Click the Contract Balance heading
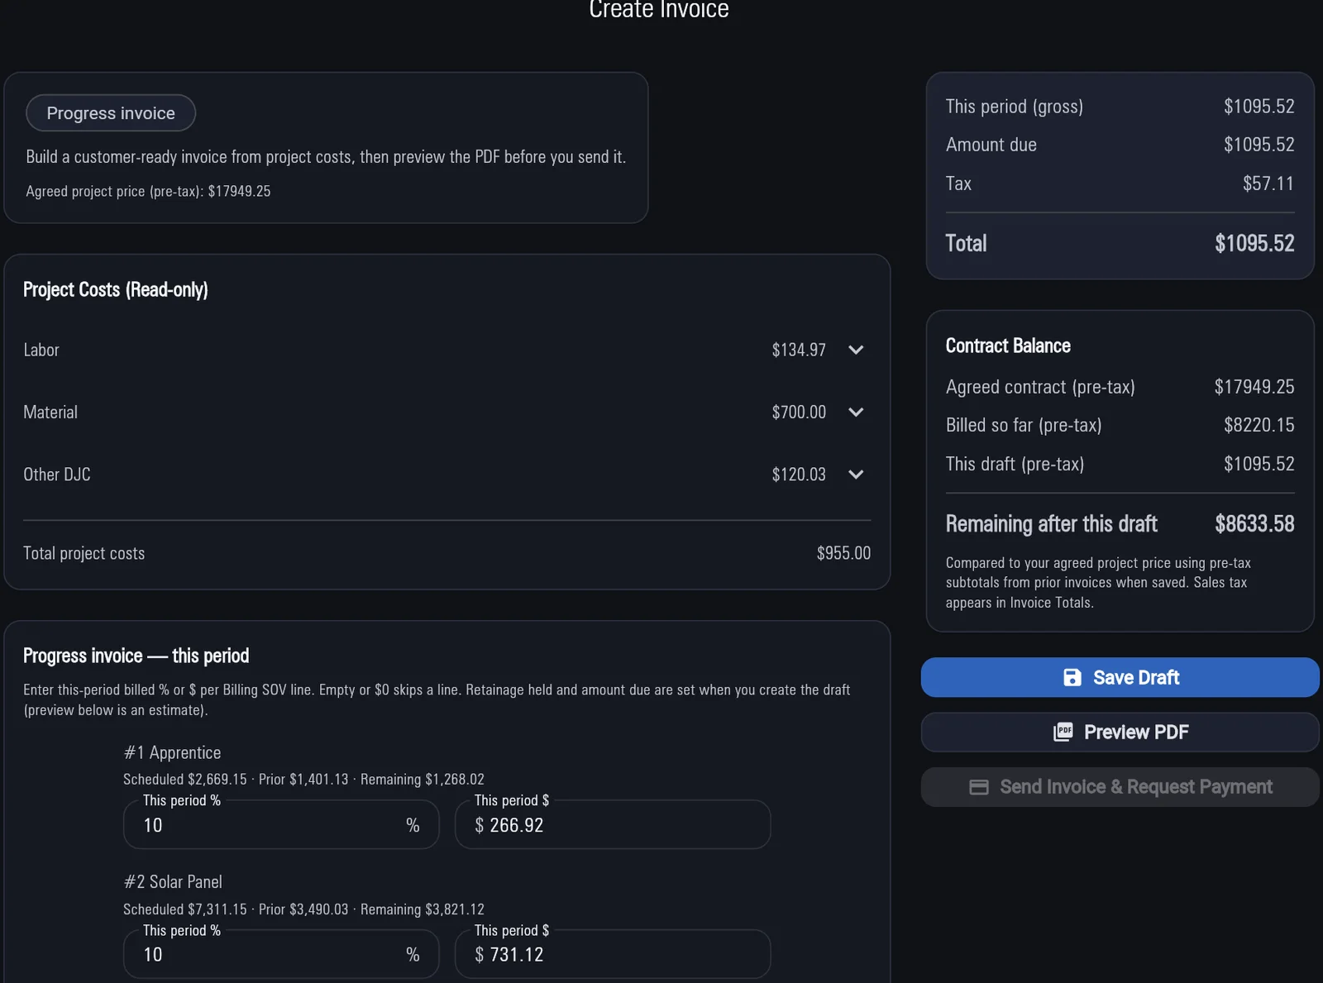Image resolution: width=1323 pixels, height=983 pixels. 1008,346
